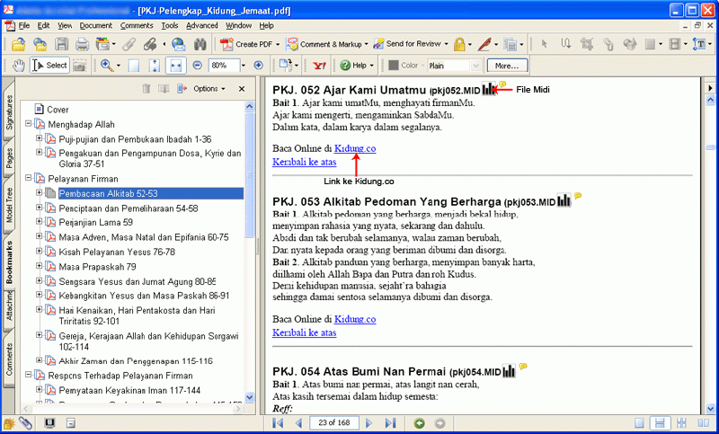Collapse the Pelayanan Firman bookmark
This screenshot has width=719, height=434.
(28, 179)
